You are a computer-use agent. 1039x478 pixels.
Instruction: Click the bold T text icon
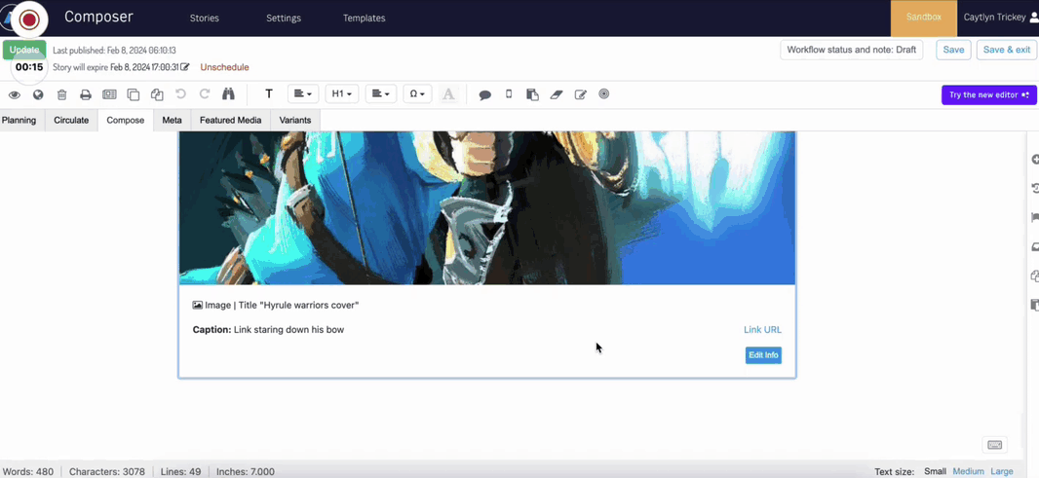[269, 94]
